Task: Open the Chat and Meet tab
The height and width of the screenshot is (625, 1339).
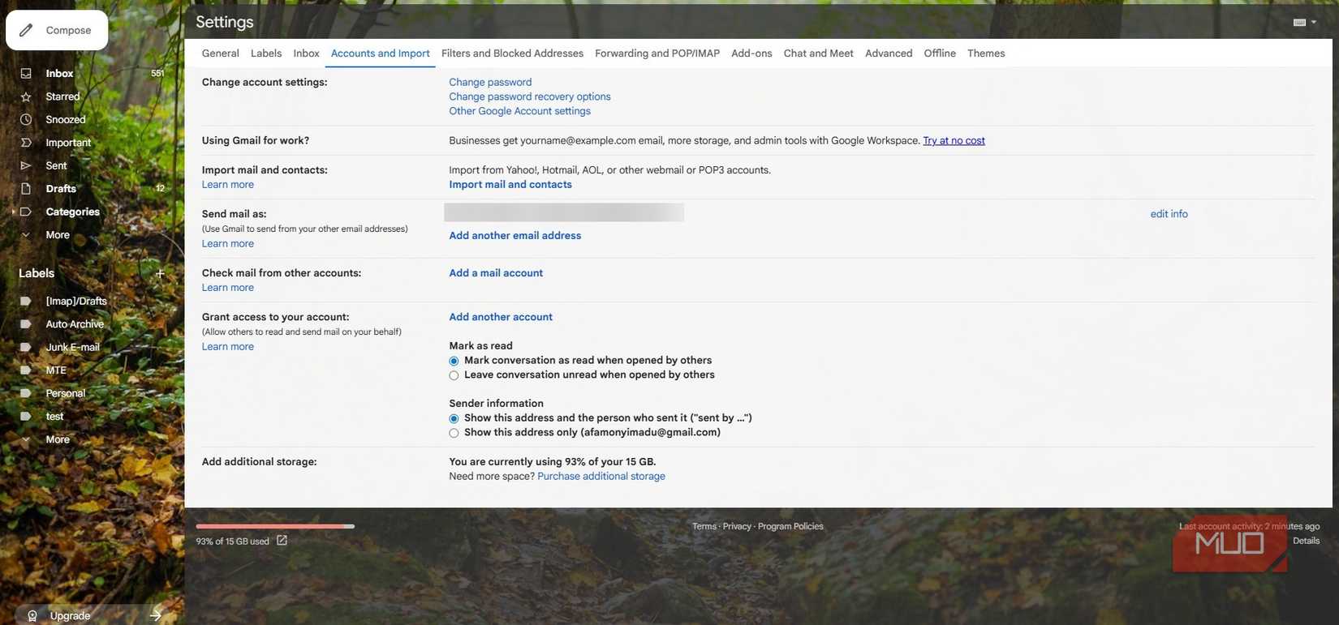Action: [818, 54]
